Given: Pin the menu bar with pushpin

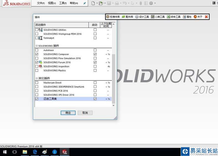Looking at the screenshot, I should pos(85,3).
